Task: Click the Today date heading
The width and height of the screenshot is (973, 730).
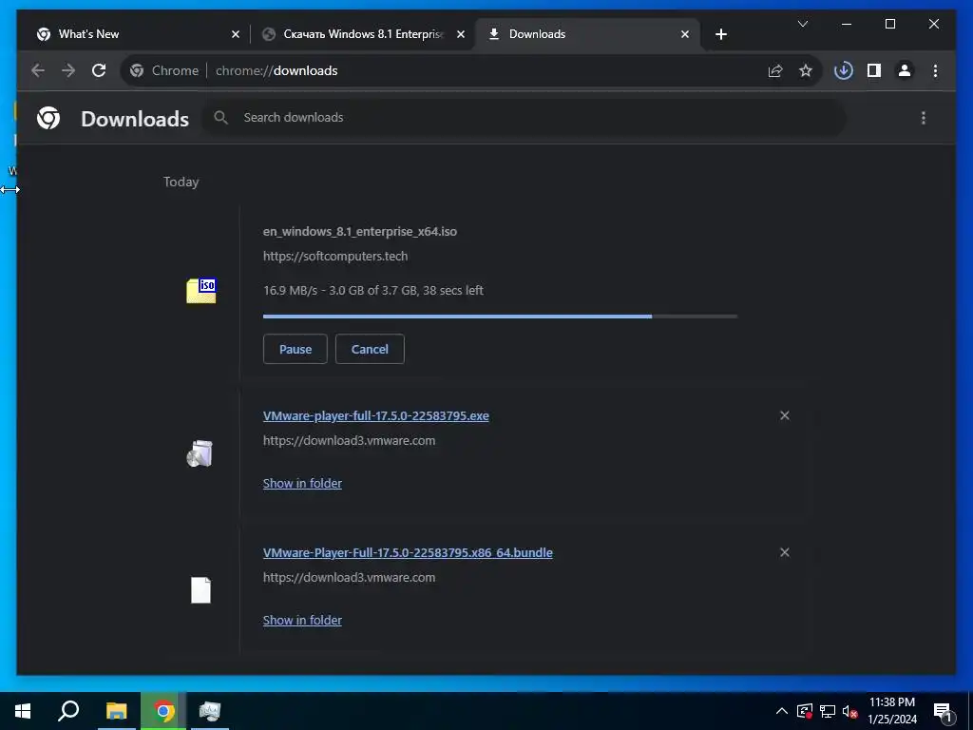Action: point(181,182)
